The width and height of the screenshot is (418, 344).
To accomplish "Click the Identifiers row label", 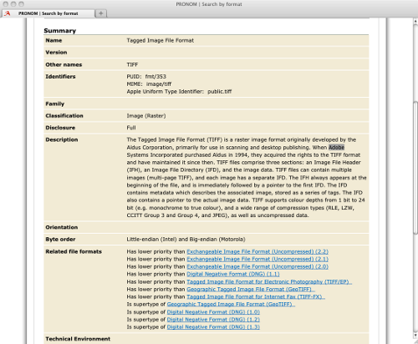I will pyautogui.click(x=60, y=77).
